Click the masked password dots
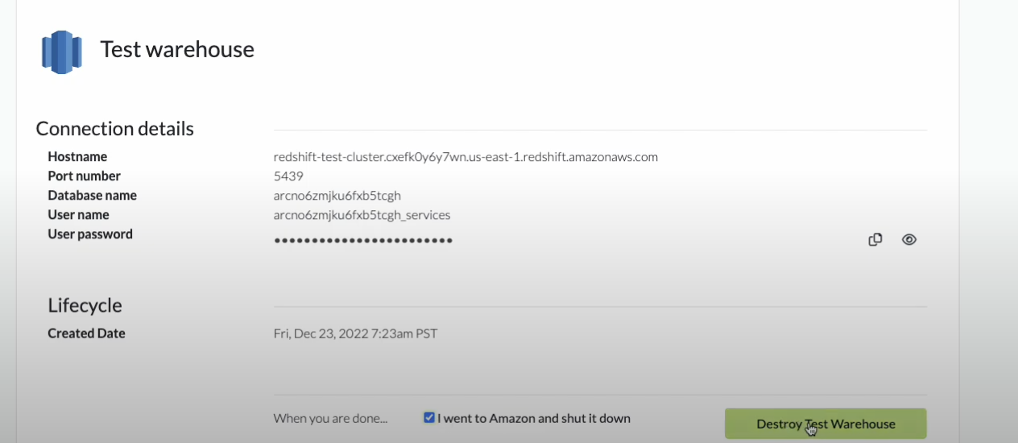1018x443 pixels. [x=362, y=240]
